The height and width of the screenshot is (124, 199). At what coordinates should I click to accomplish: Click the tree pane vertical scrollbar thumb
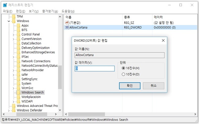pyautogui.click(x=60, y=77)
